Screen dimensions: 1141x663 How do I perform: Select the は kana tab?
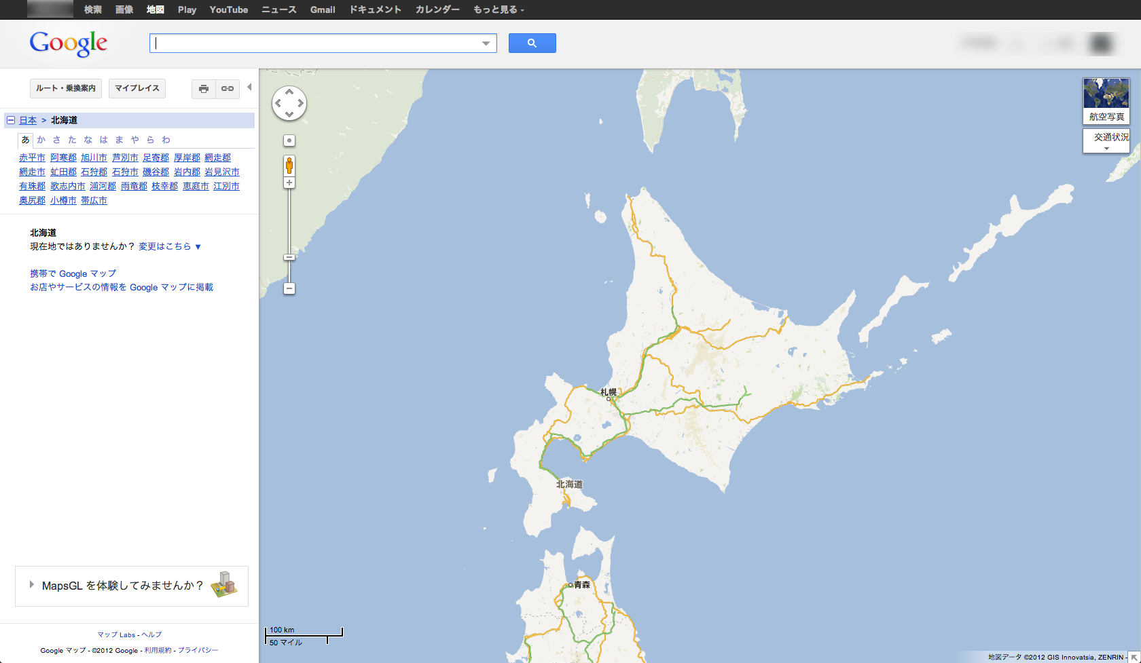103,140
